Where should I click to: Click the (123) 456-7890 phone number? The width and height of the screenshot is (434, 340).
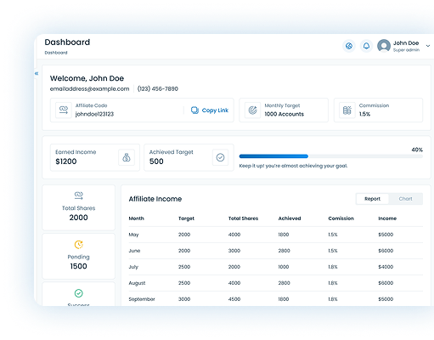(158, 89)
